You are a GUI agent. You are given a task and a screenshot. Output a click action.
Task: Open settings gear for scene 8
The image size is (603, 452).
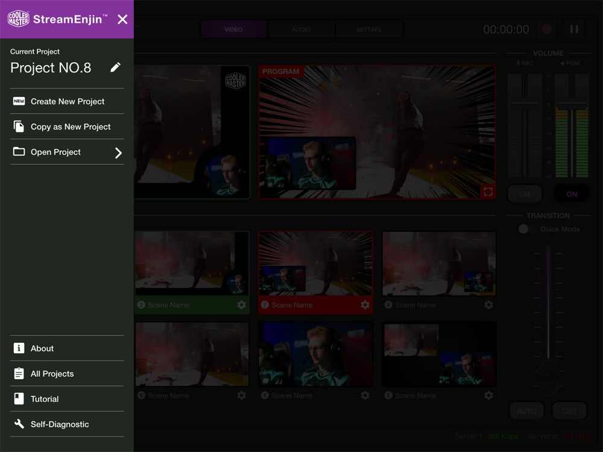[x=489, y=395]
